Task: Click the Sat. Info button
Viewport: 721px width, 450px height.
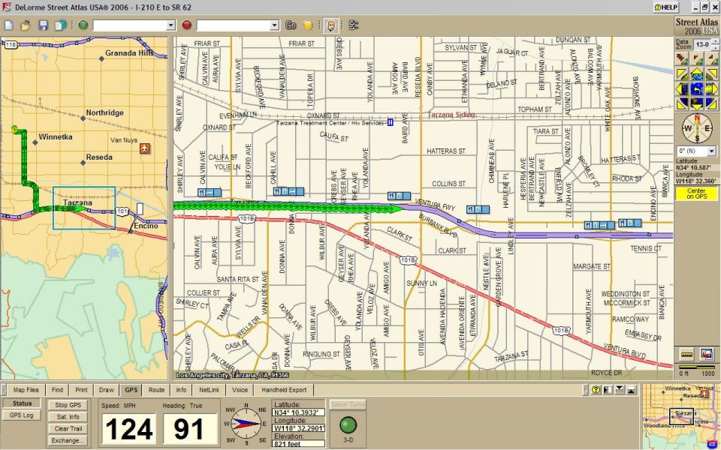Action: [68, 417]
